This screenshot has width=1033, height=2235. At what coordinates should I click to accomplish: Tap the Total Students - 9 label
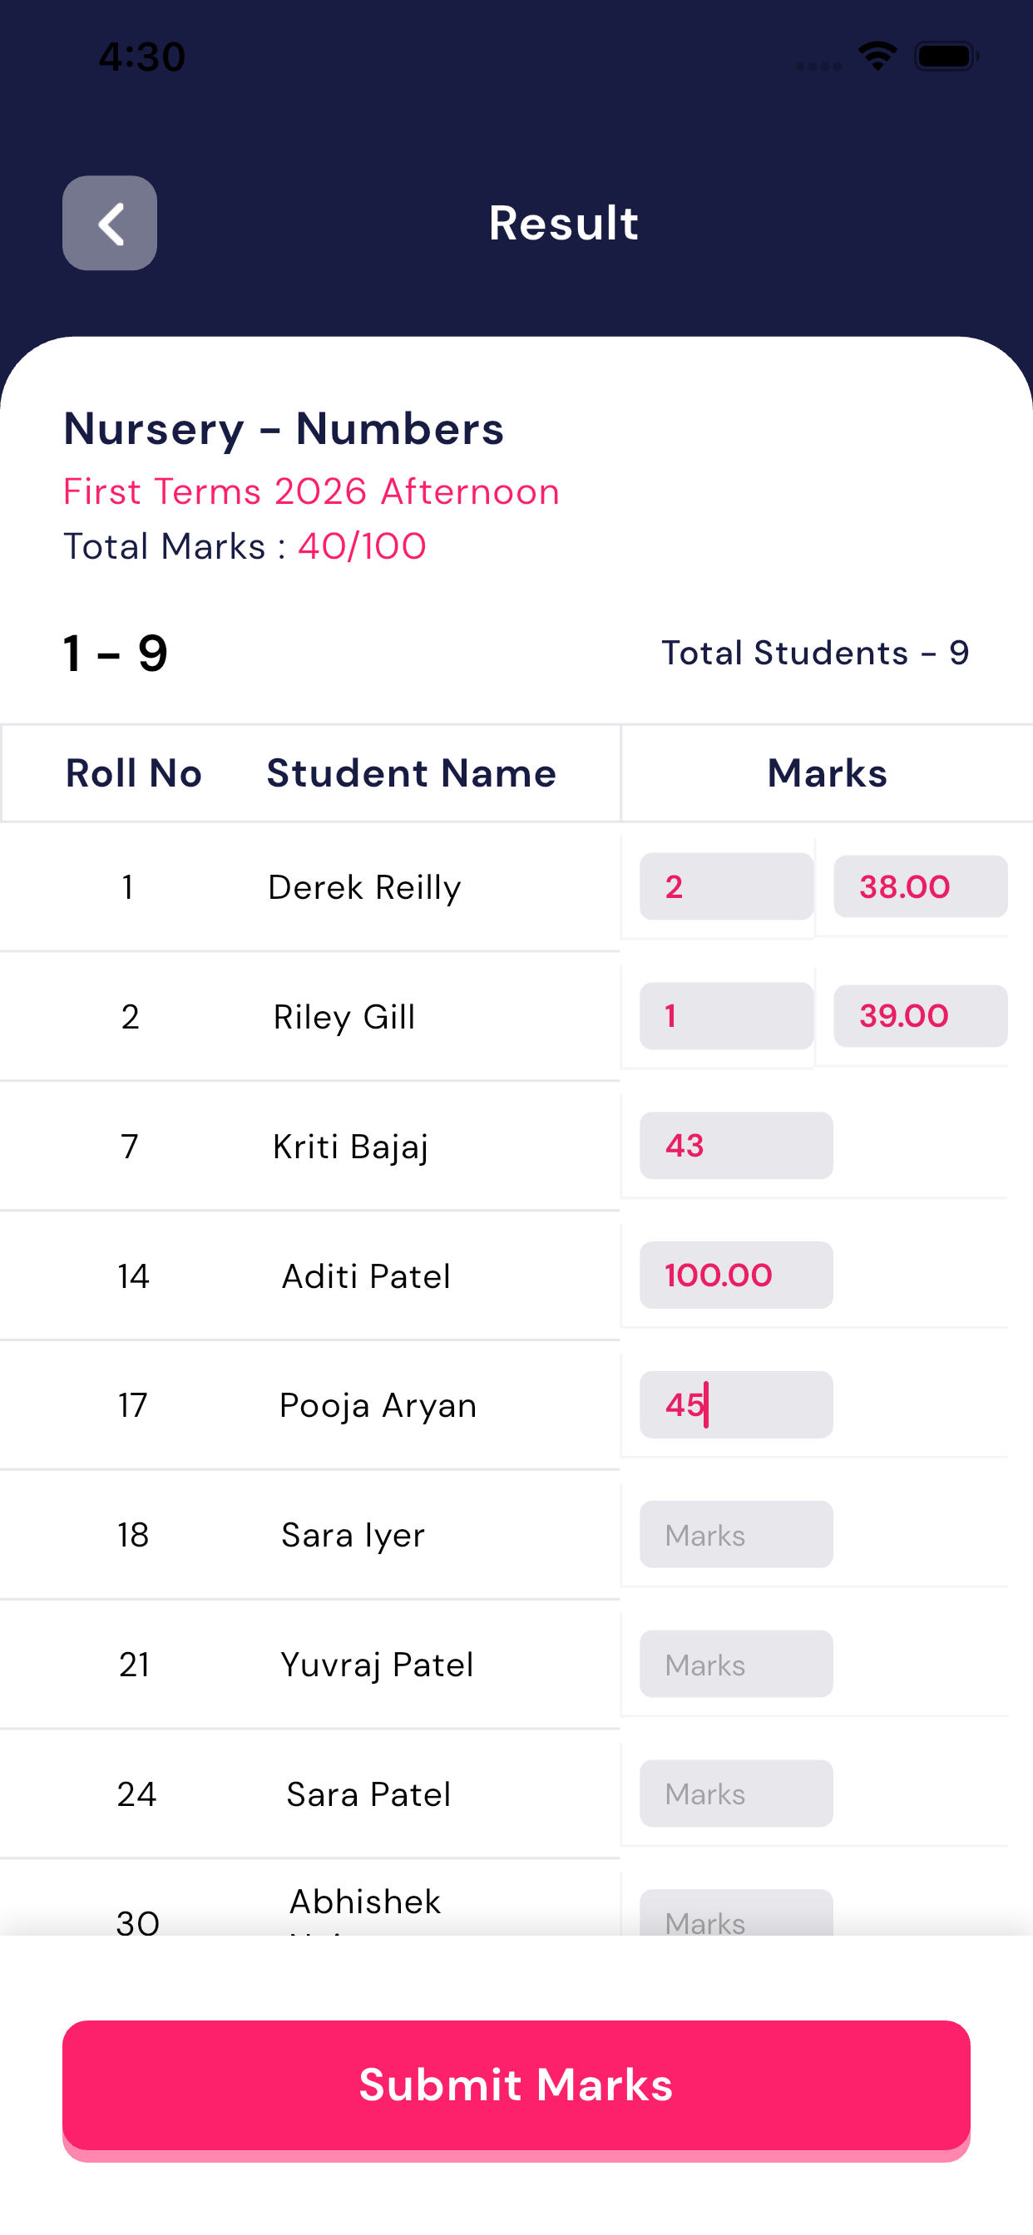coord(814,653)
